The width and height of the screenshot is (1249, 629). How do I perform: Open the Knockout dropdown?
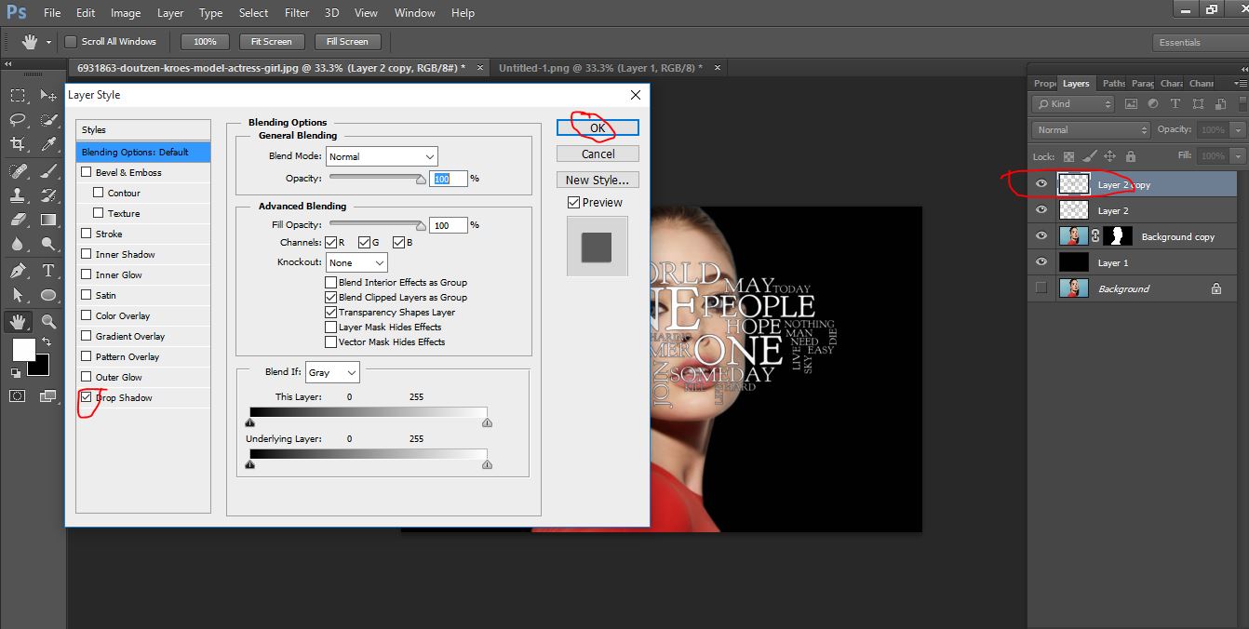click(356, 262)
